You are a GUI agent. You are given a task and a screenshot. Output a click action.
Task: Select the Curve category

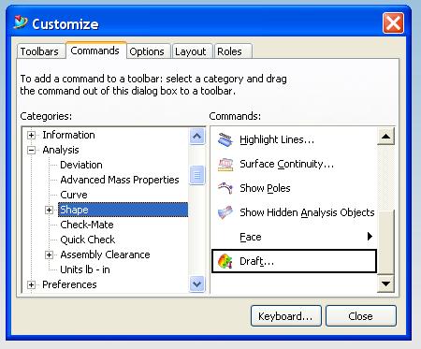point(74,195)
